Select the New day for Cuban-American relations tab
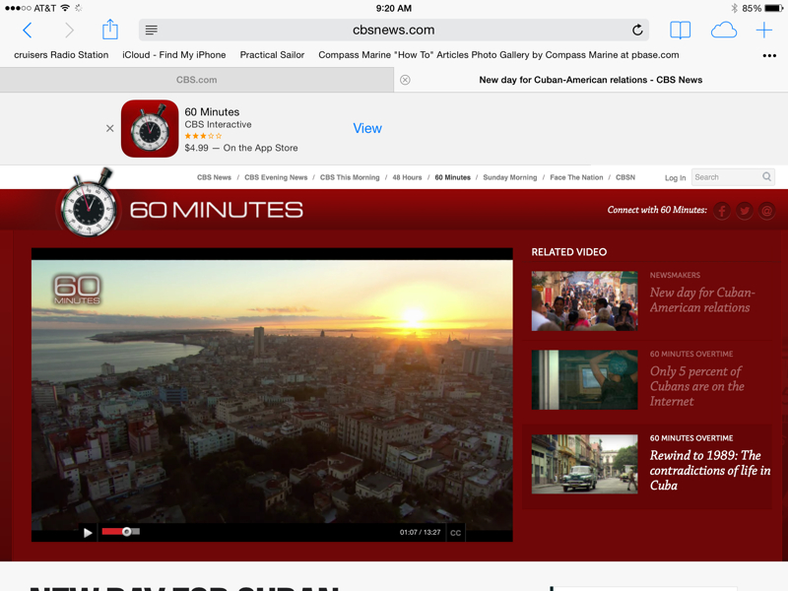The height and width of the screenshot is (591, 788). coord(591,80)
